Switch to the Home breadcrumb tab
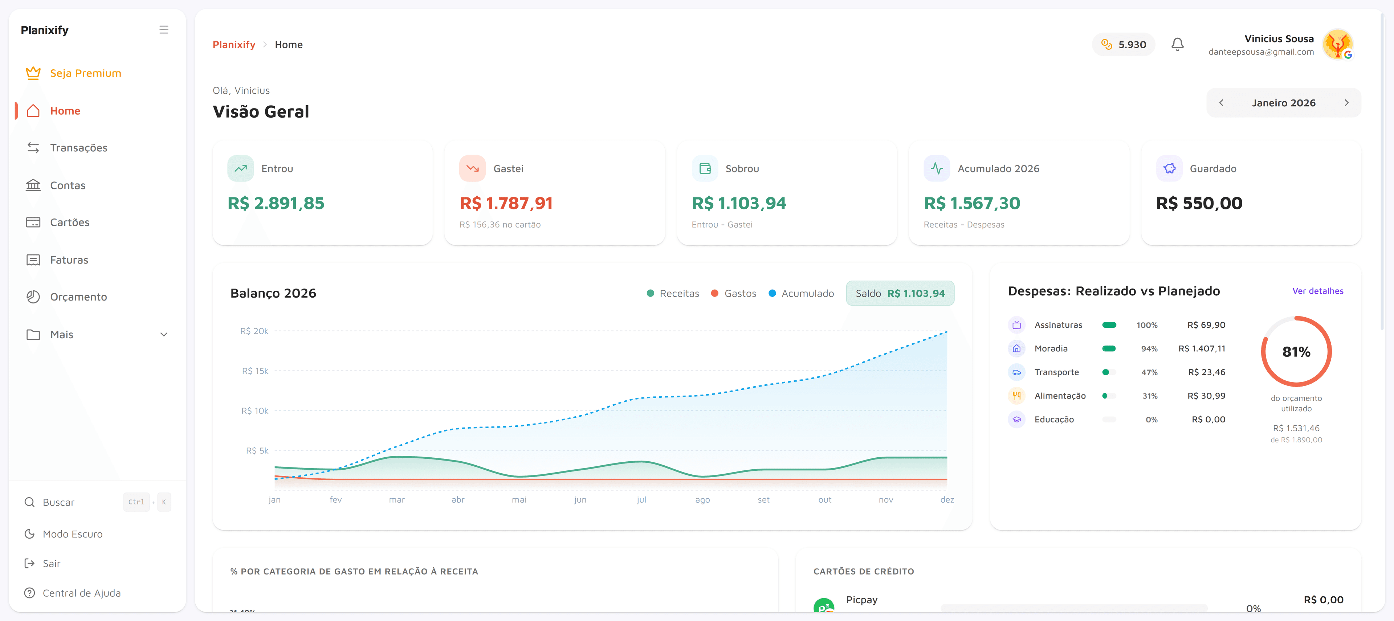 click(x=289, y=44)
